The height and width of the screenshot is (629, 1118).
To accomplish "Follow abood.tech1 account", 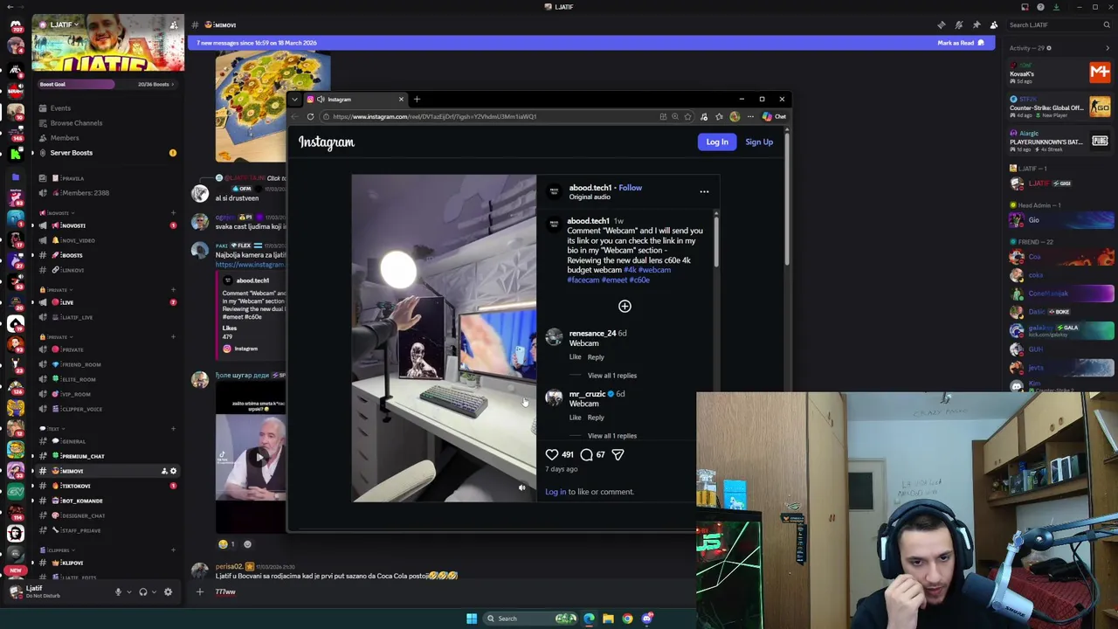I will click(630, 188).
